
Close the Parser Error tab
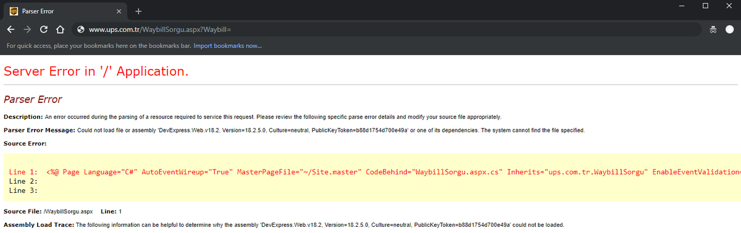[119, 11]
